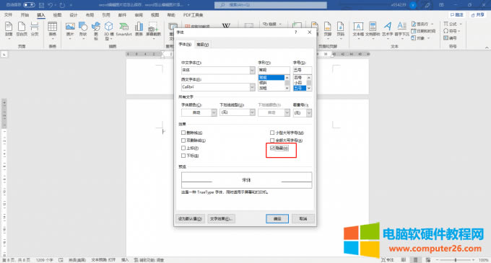Viewport: 491px width, 263px height.
Task: Click the font style (字形) input field
Action: point(274,71)
